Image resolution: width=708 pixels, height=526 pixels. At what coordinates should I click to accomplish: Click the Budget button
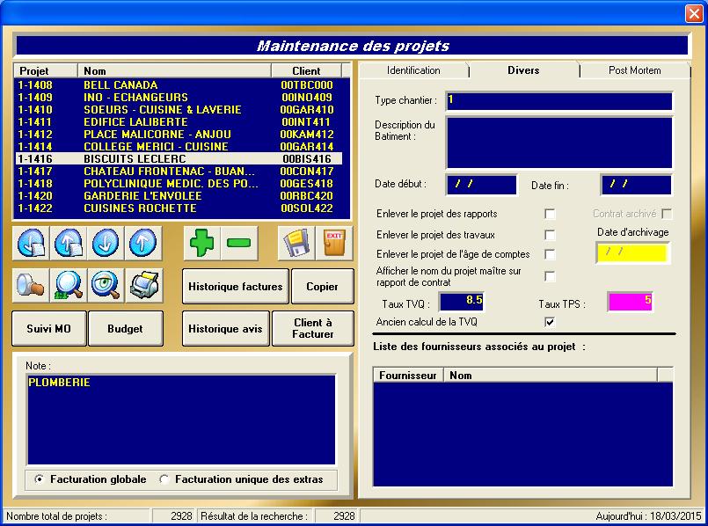[x=125, y=329]
